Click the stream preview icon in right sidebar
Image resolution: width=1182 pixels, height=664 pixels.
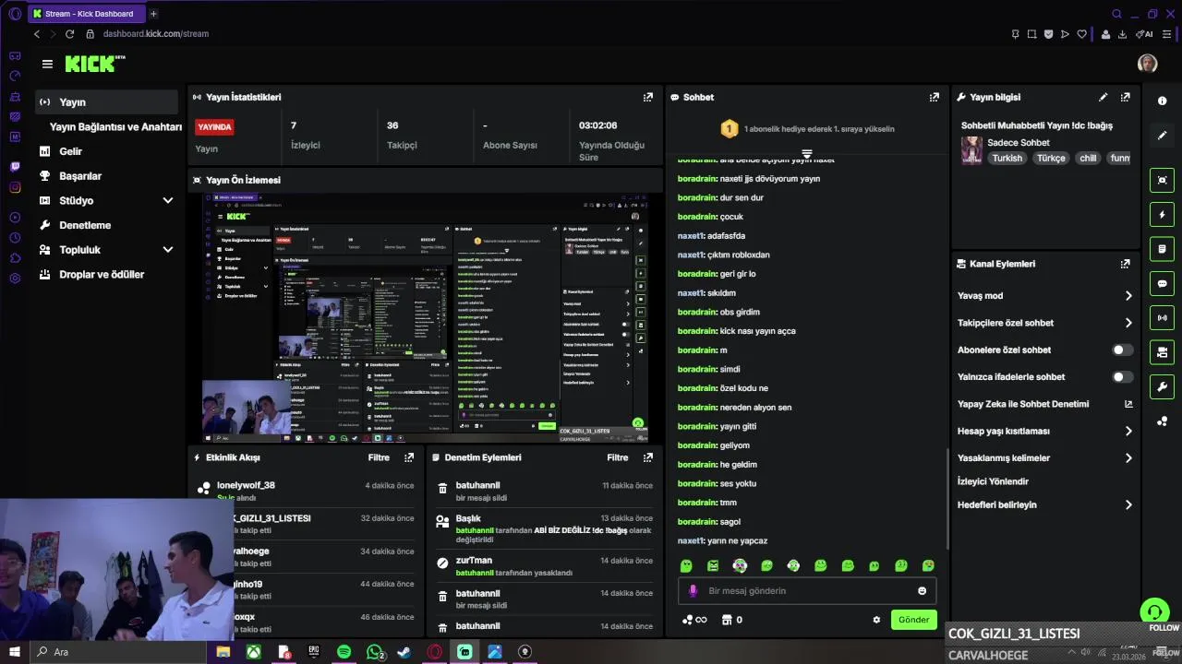click(x=1162, y=180)
